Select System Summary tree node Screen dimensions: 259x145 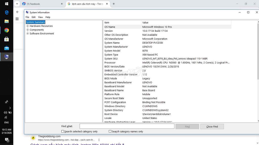coord(35,22)
